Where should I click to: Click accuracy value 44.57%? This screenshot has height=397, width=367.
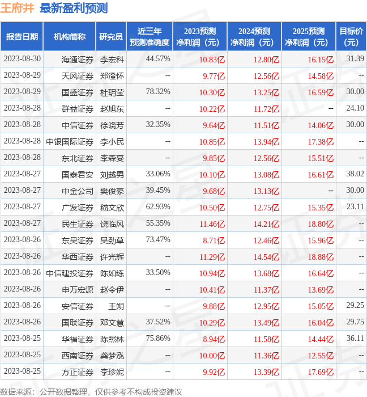[x=158, y=59]
